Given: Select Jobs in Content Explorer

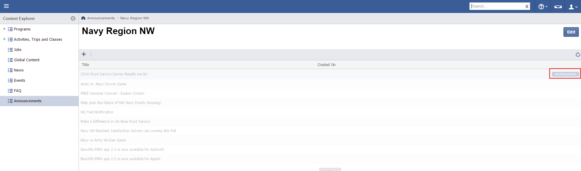Looking at the screenshot, I should 18,50.
